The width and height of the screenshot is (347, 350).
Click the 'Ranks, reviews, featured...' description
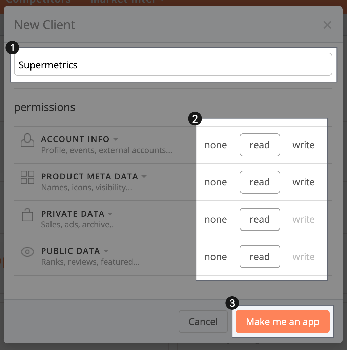pos(90,262)
